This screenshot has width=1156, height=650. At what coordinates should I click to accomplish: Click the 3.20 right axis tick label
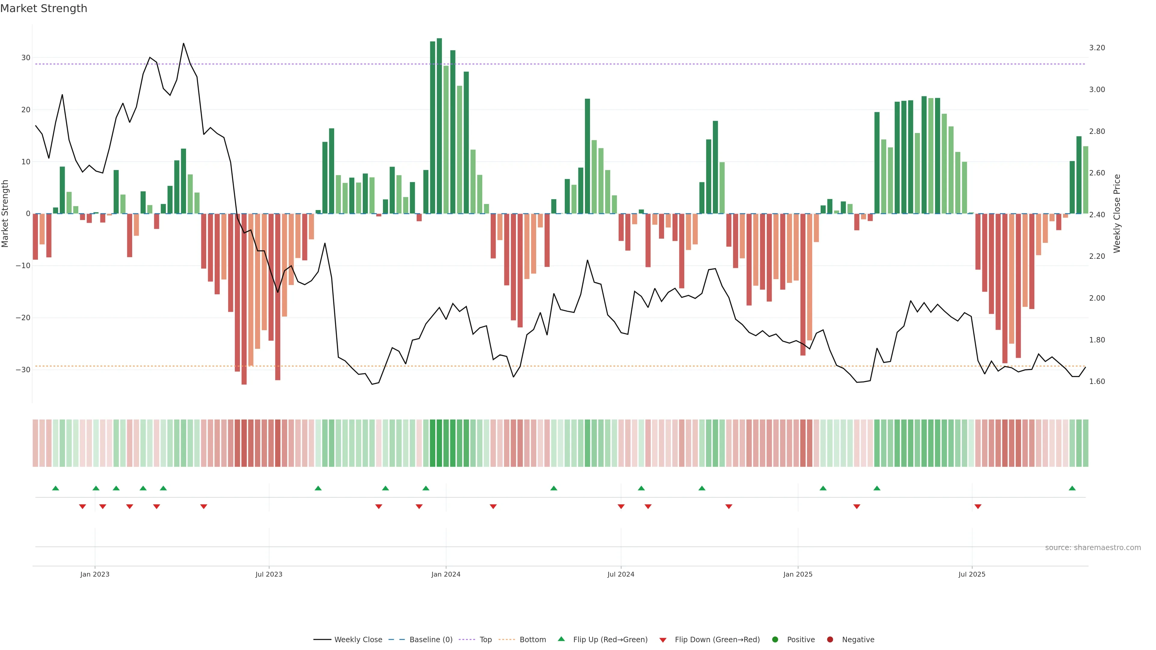pyautogui.click(x=1097, y=48)
